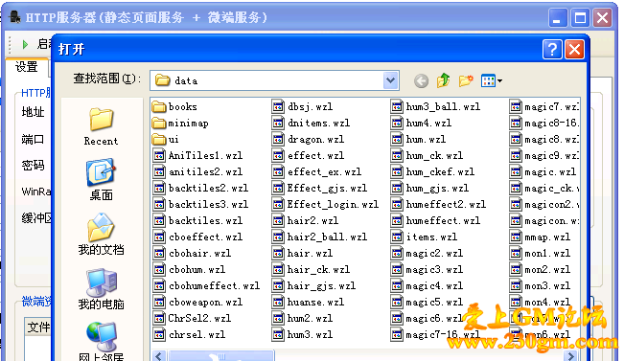Click the dnitems.wzl file icon
The width and height of the screenshot is (624, 361).
click(x=278, y=123)
